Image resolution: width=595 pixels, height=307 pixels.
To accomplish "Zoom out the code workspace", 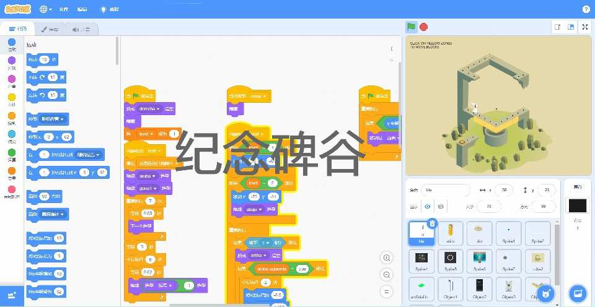I will tap(386, 275).
